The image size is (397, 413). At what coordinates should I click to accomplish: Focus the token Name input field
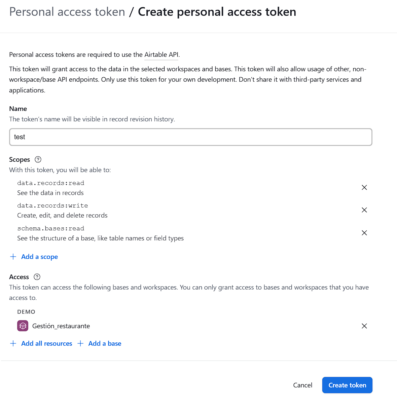190,137
